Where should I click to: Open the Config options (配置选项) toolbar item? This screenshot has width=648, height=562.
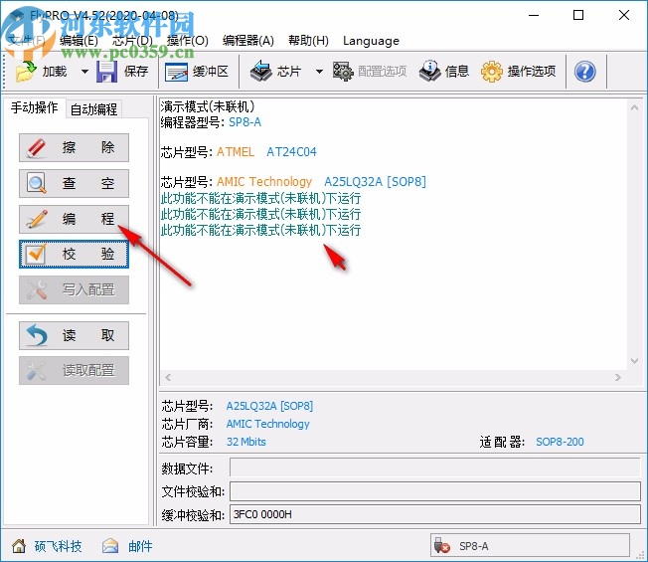[x=370, y=72]
